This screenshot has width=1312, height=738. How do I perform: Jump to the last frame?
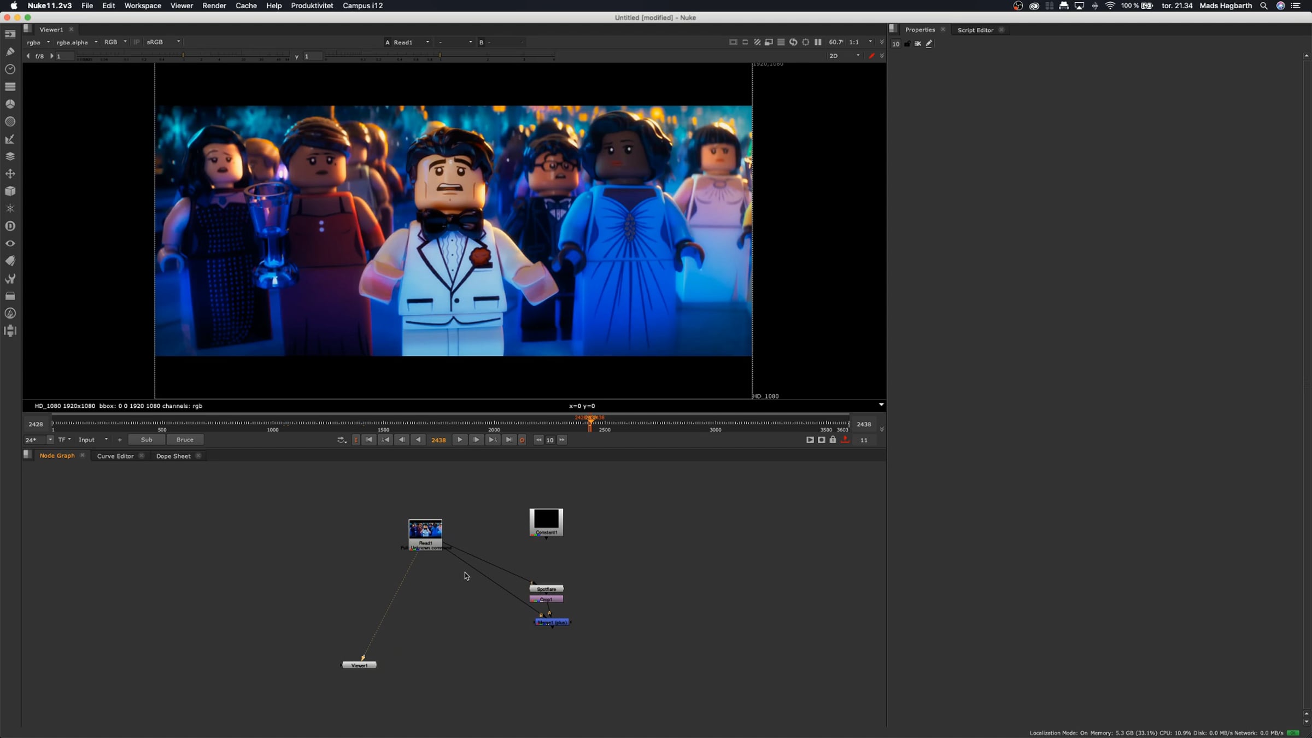tap(509, 440)
